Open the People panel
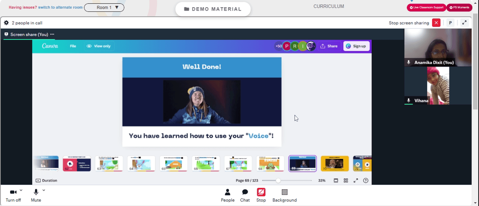 tap(228, 195)
